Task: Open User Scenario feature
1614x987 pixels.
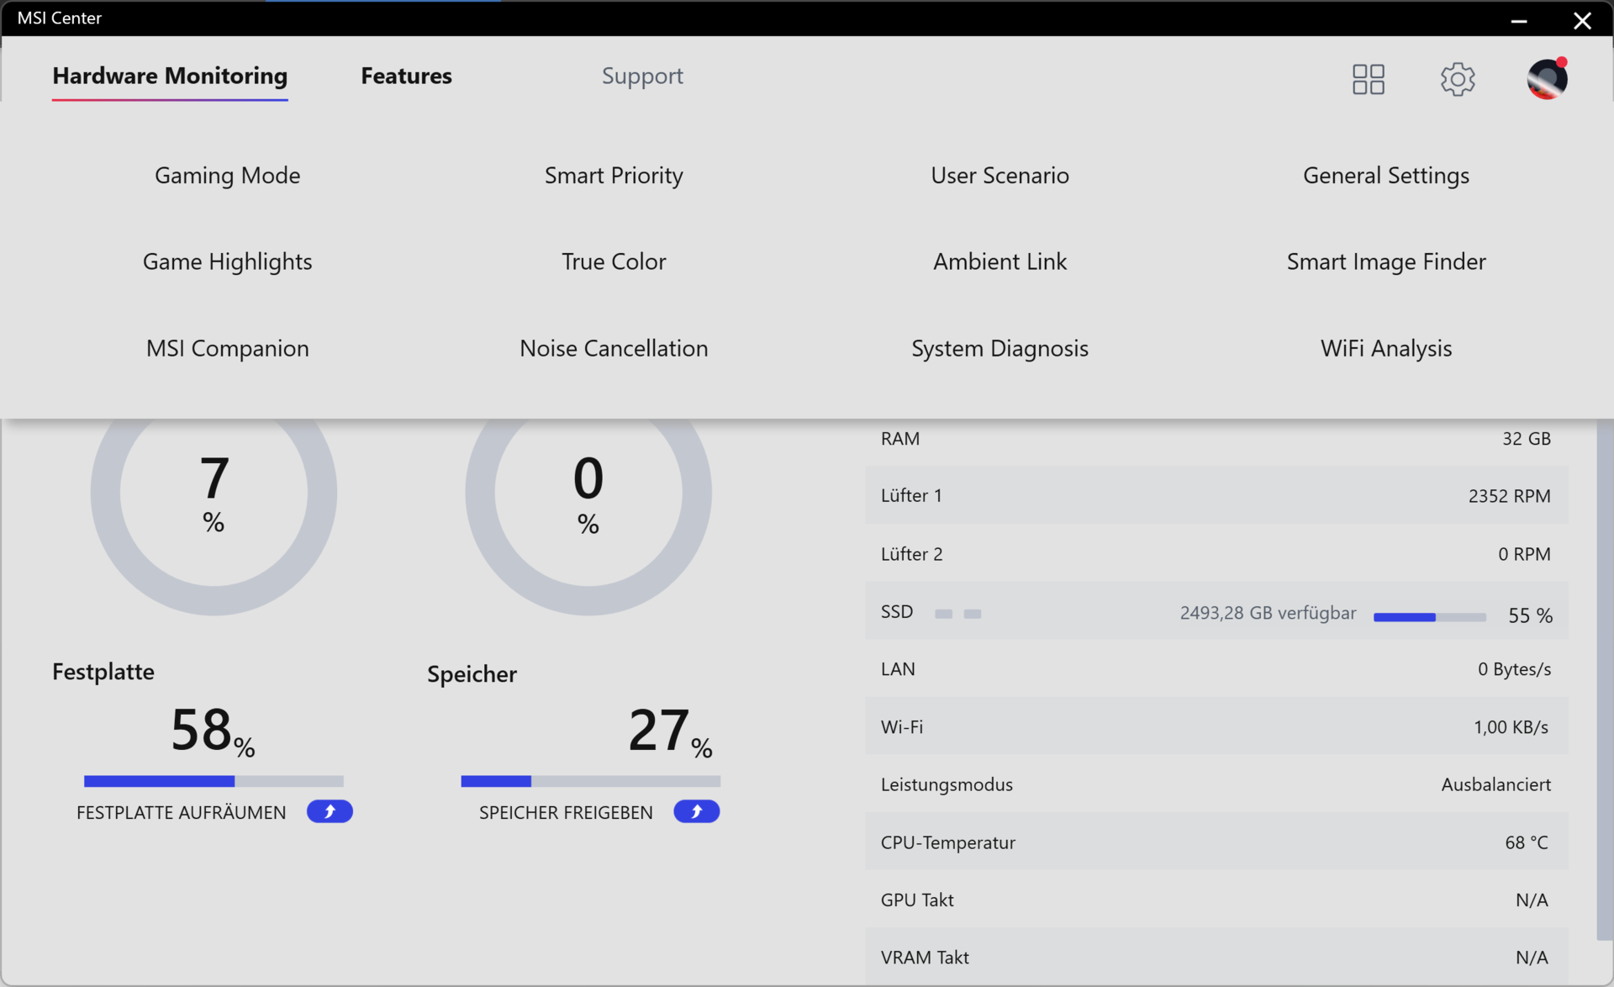Action: click(1000, 175)
